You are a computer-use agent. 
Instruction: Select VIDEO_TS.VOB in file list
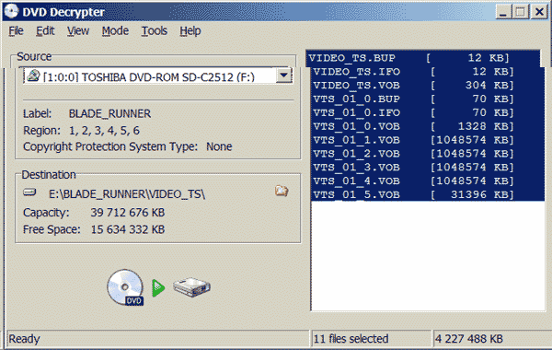(428, 86)
